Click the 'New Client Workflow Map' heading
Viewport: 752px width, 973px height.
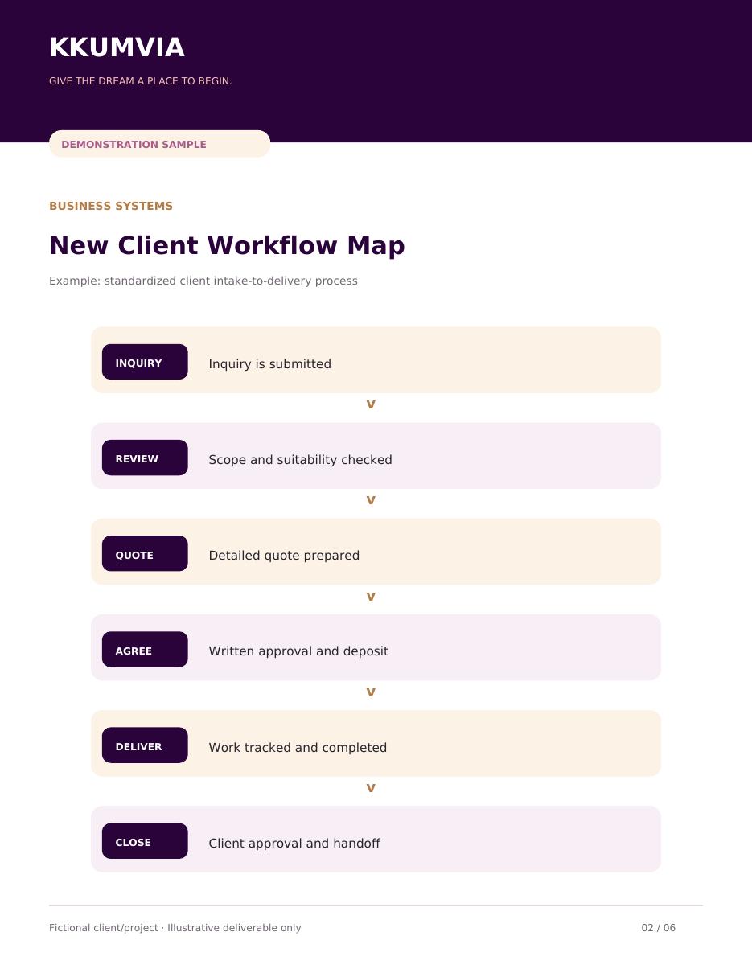(x=227, y=245)
